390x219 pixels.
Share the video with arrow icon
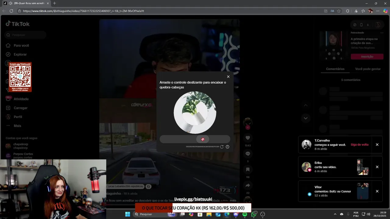(x=248, y=185)
